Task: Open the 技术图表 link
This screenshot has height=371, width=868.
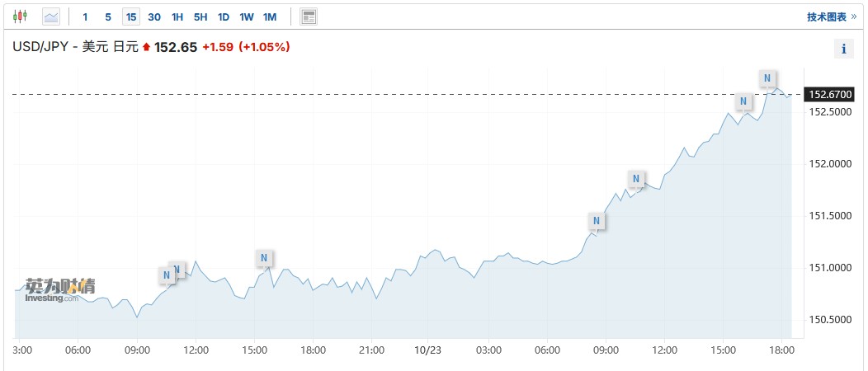Action: [x=830, y=16]
